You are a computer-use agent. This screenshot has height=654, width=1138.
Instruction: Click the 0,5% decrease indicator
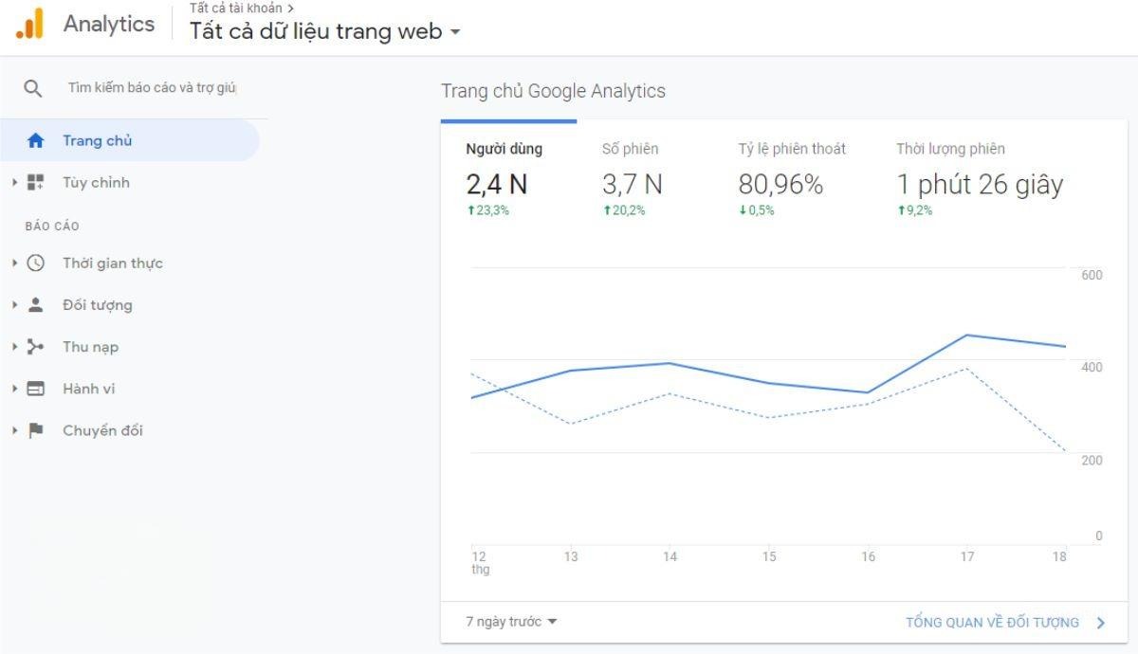click(x=757, y=210)
